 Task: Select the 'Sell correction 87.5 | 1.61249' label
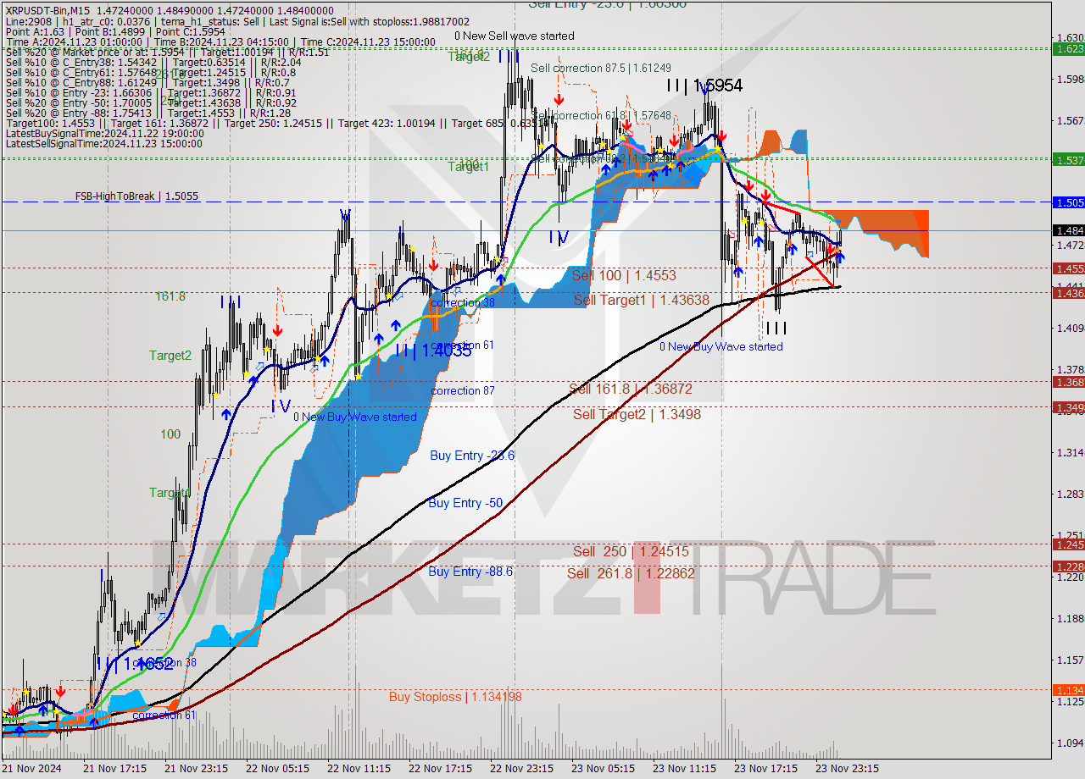click(601, 68)
